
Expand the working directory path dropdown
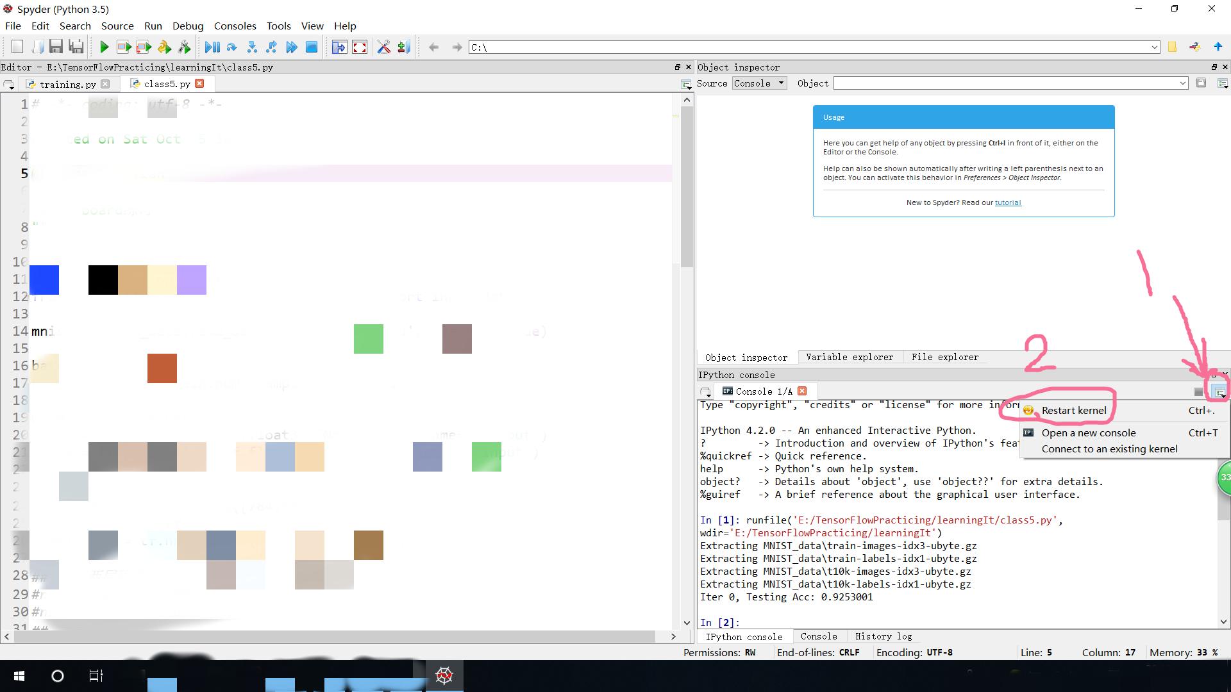[x=1155, y=47]
